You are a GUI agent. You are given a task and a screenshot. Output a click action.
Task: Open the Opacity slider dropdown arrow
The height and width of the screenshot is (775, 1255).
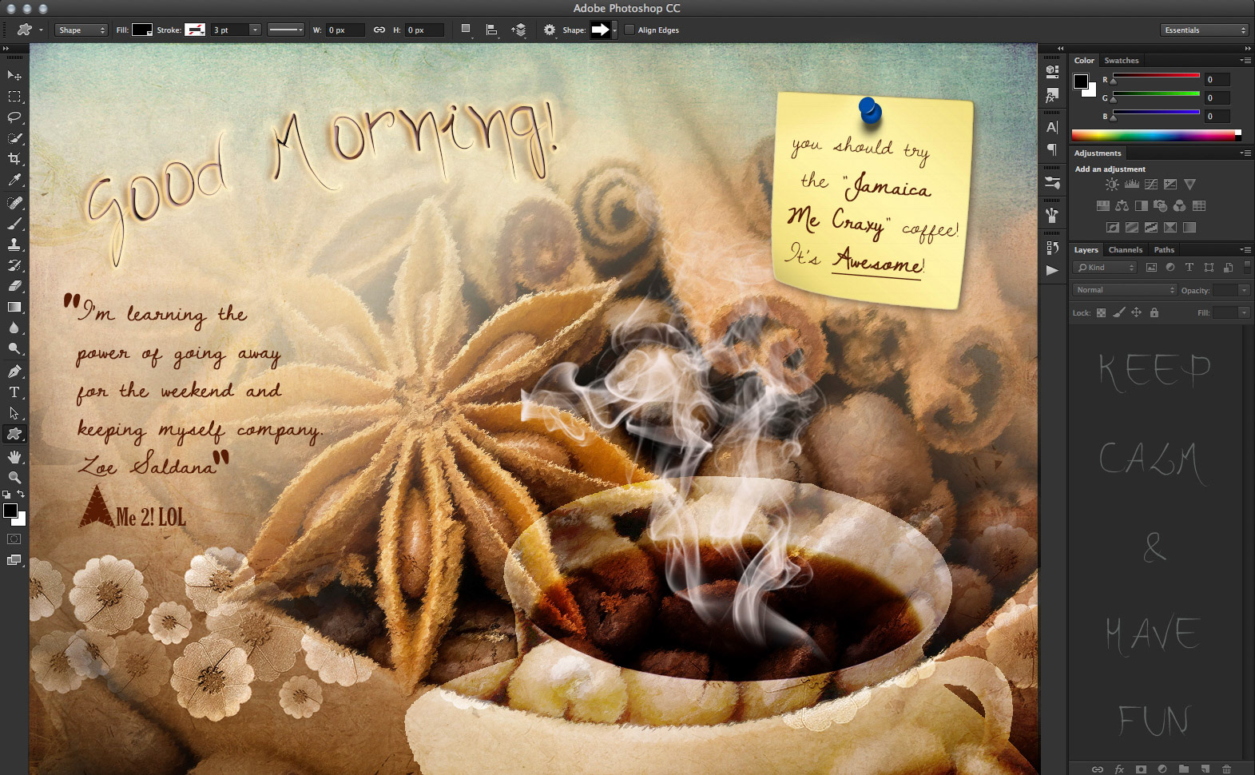point(1244,290)
